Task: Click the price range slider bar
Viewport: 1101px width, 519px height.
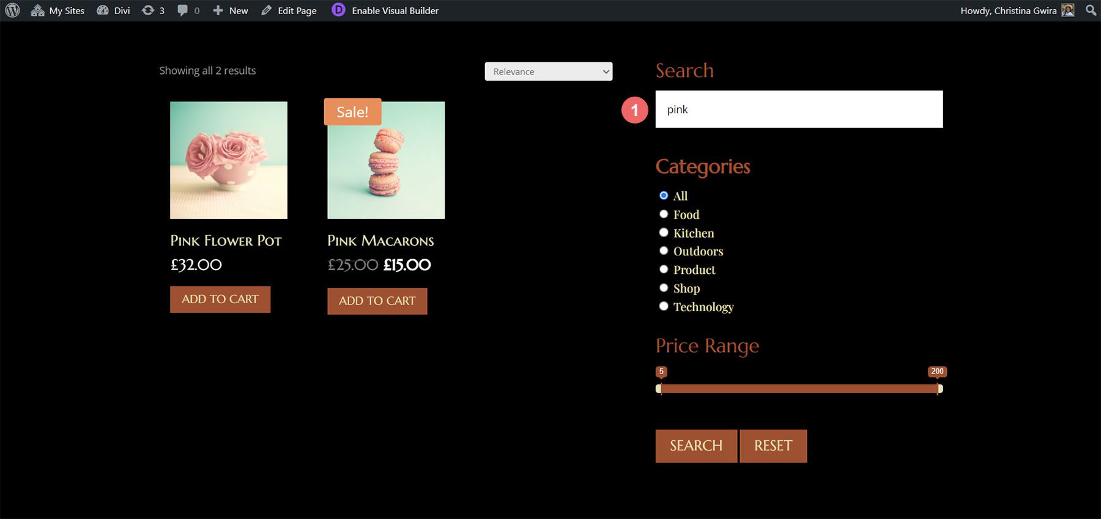Action: pyautogui.click(x=799, y=389)
